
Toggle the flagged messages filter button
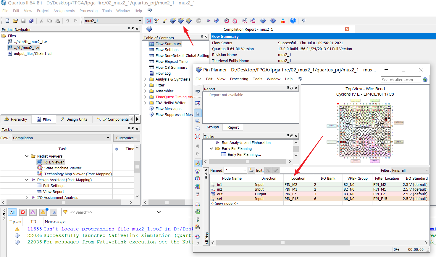53,212
